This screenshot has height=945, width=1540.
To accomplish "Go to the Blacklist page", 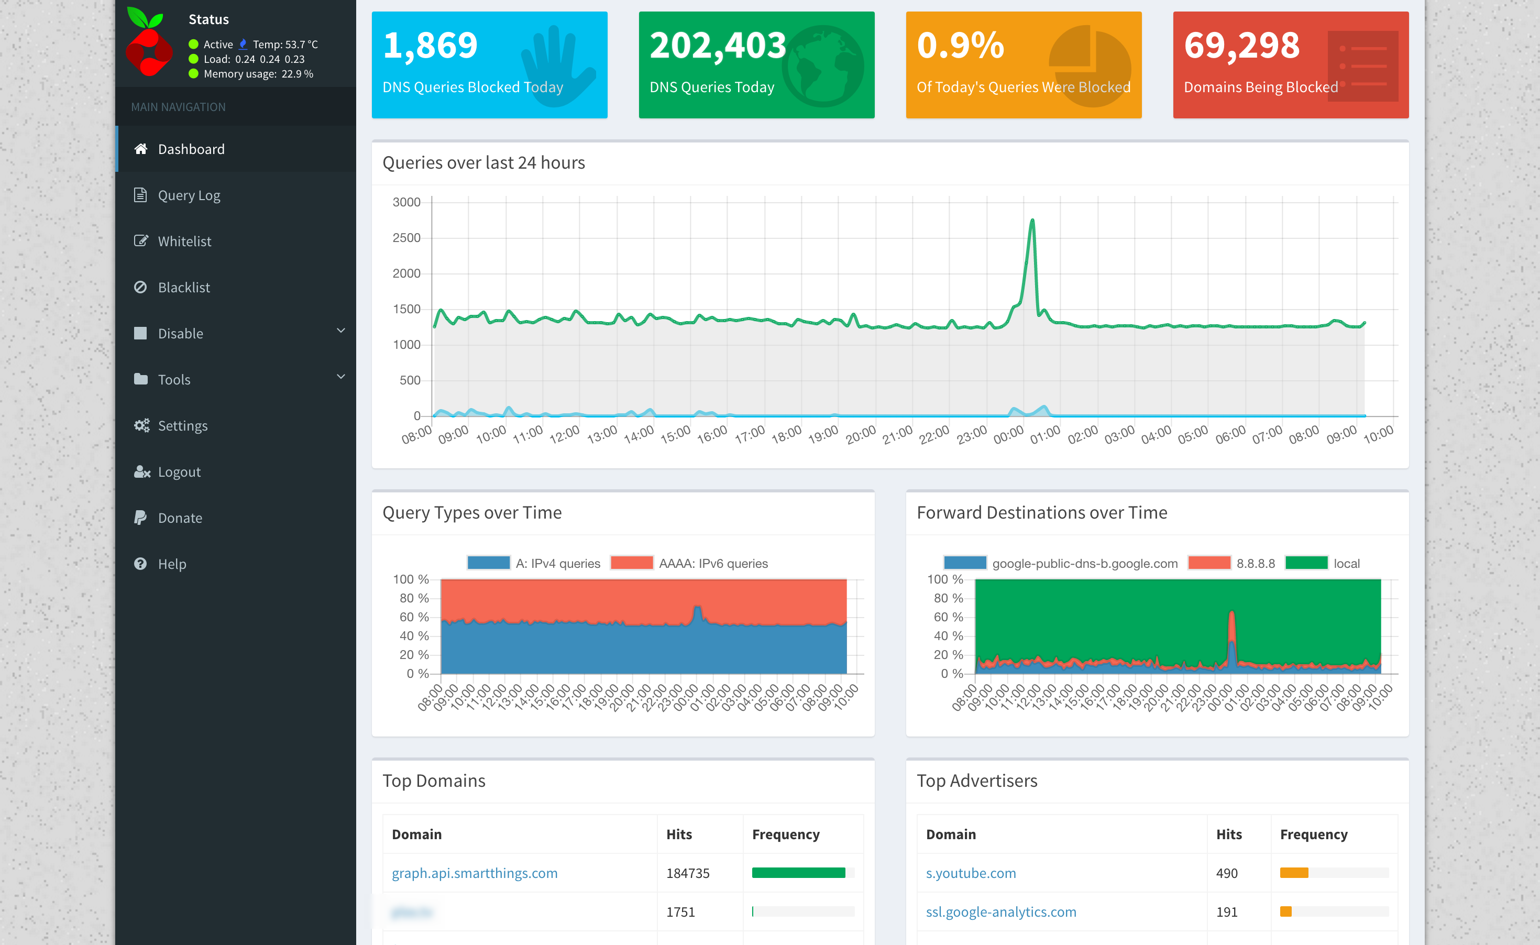I will pos(236,288).
